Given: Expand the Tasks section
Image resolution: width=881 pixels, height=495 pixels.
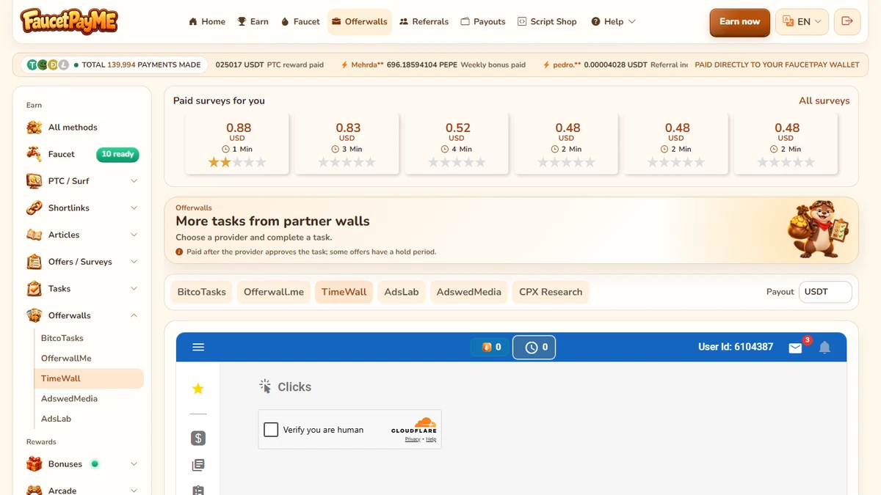Looking at the screenshot, I should coord(134,289).
